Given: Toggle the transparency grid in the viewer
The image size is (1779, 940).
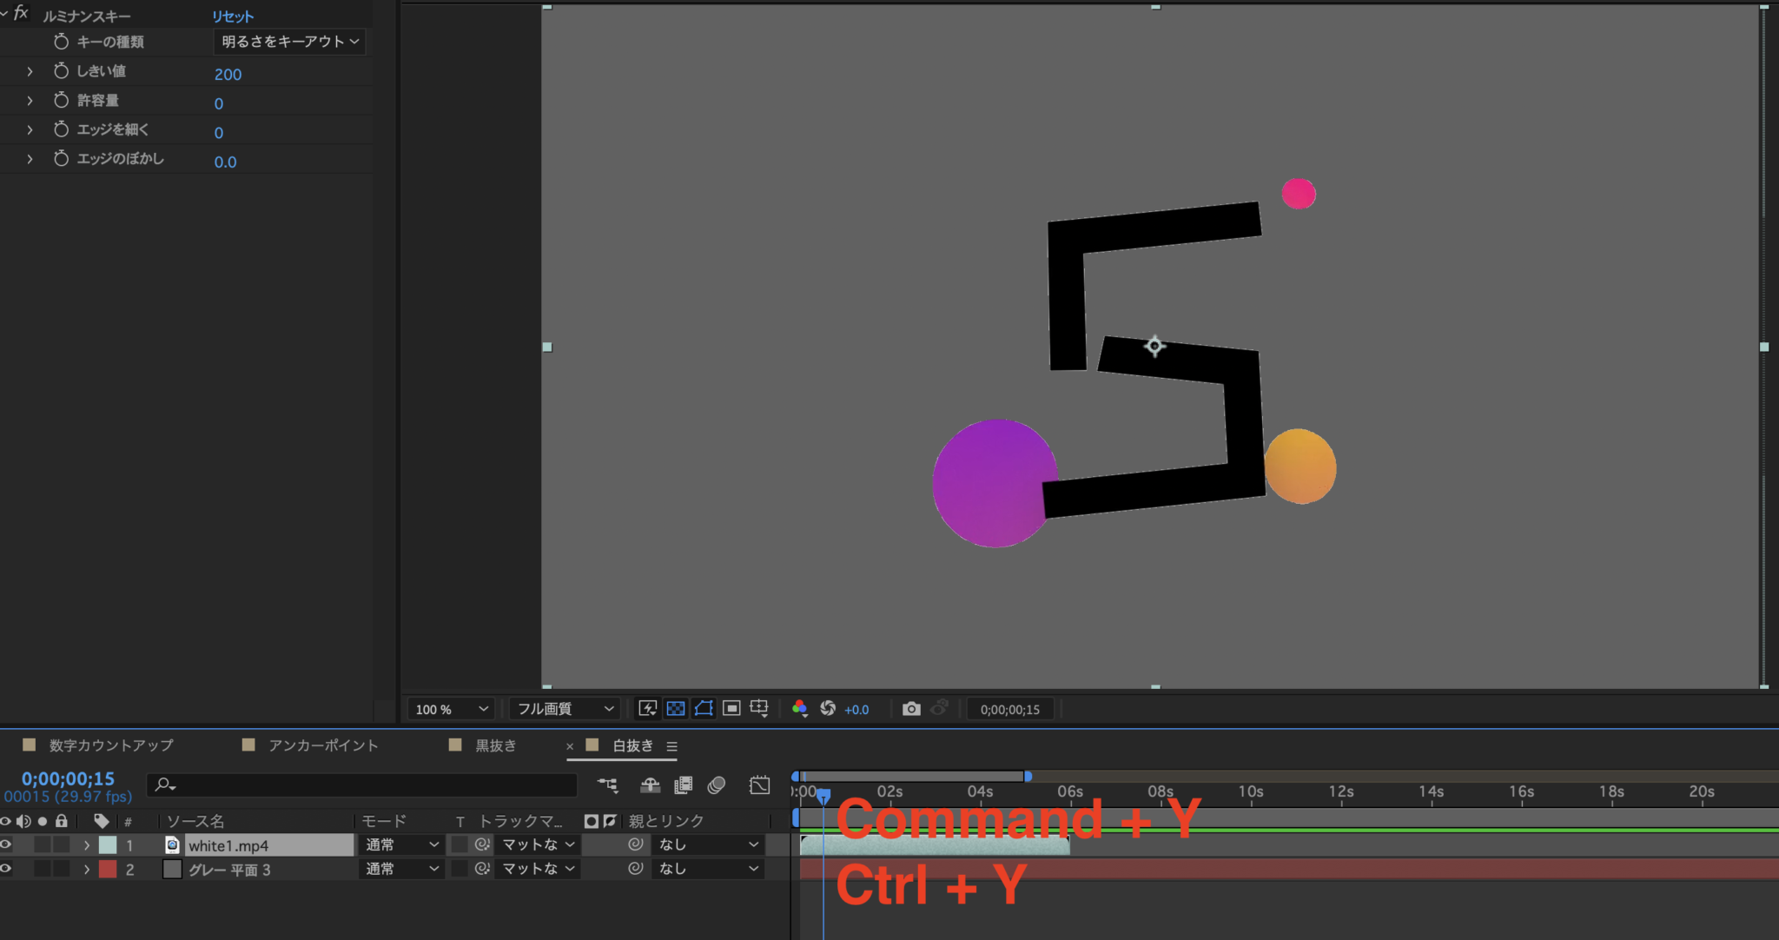Looking at the screenshot, I should coord(676,708).
